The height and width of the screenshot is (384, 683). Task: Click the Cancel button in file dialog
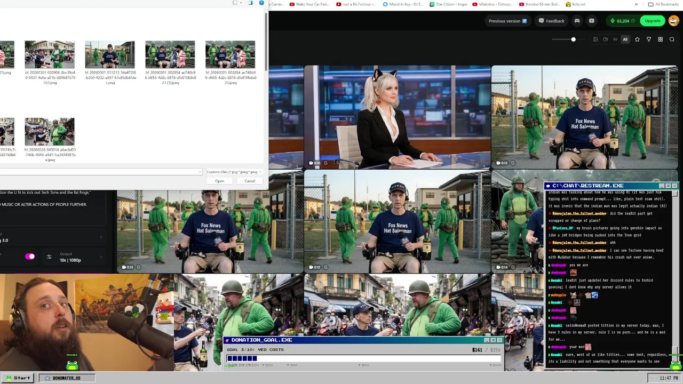coord(250,181)
